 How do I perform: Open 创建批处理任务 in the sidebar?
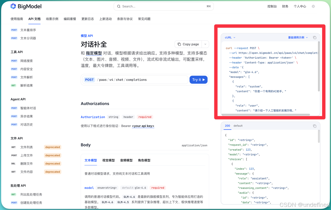point(31,203)
